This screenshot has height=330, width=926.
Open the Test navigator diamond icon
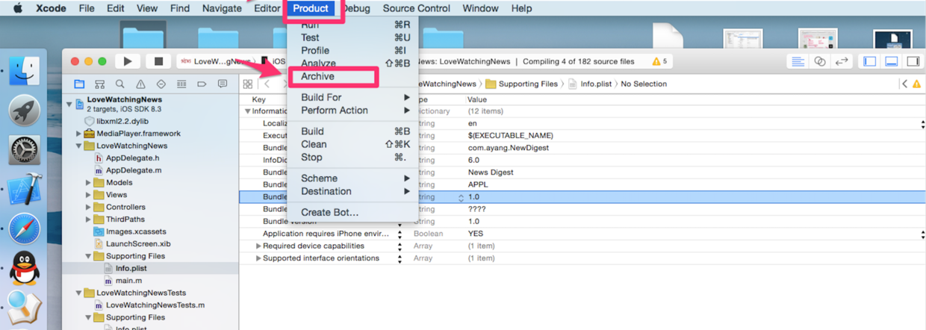click(161, 84)
